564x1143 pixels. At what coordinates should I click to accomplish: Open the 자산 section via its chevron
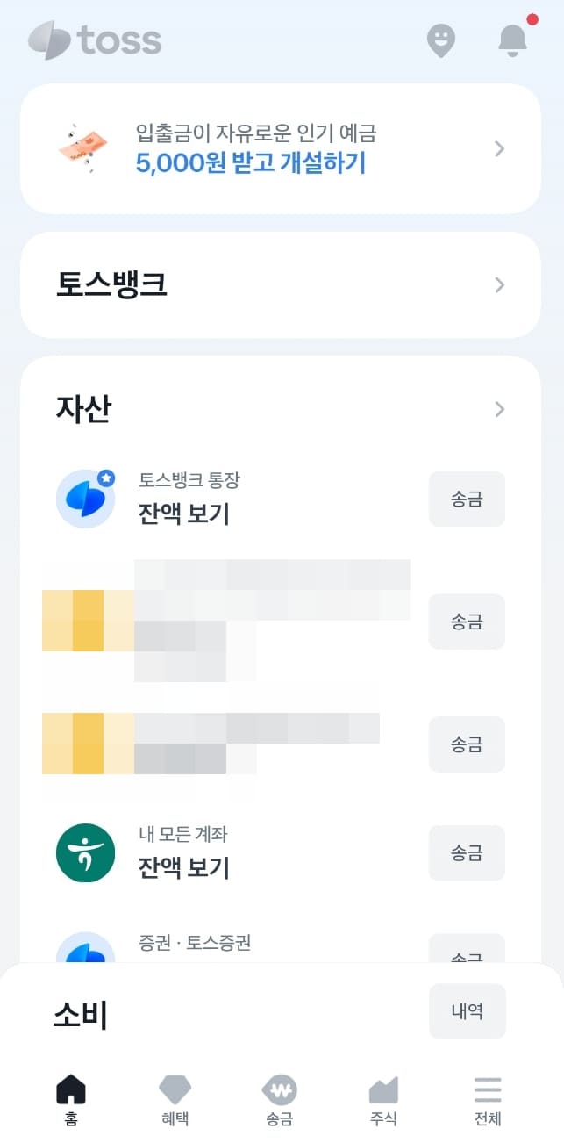click(499, 409)
